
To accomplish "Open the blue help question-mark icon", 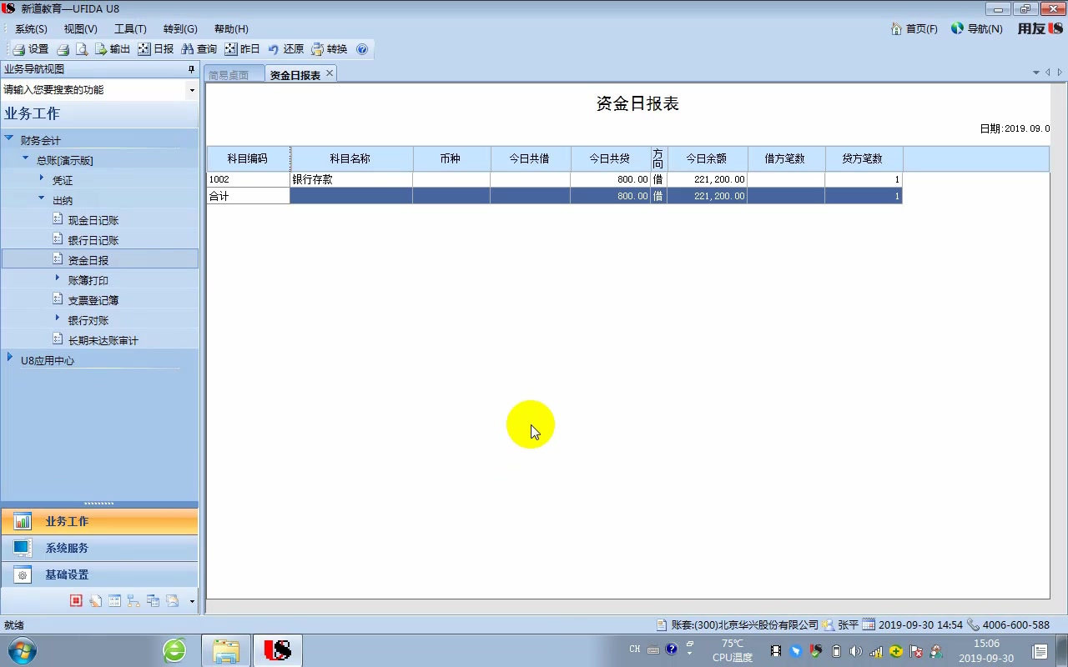I will (x=362, y=49).
